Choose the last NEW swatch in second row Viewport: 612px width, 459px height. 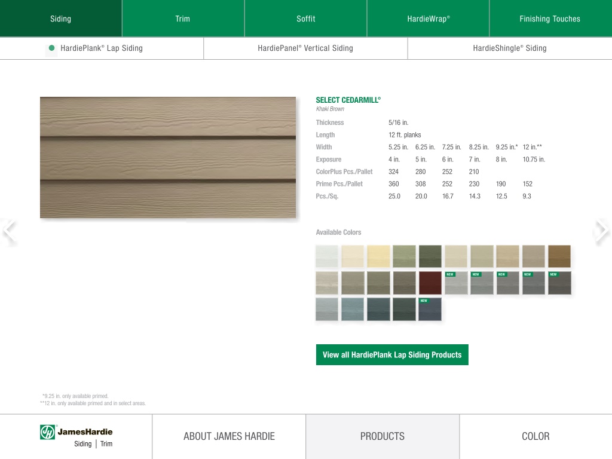[x=559, y=283]
